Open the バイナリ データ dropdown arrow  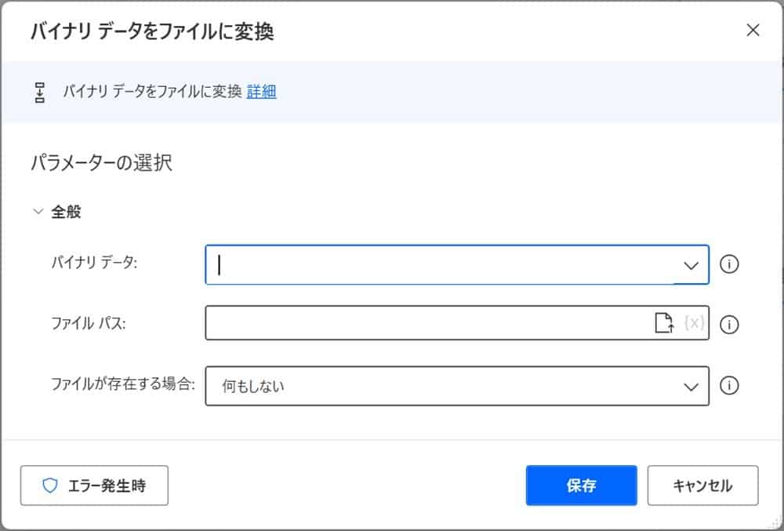(689, 264)
